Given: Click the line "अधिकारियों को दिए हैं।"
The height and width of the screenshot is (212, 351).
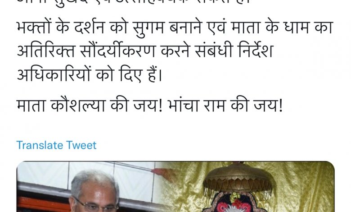Looking at the screenshot, I should point(89,74).
